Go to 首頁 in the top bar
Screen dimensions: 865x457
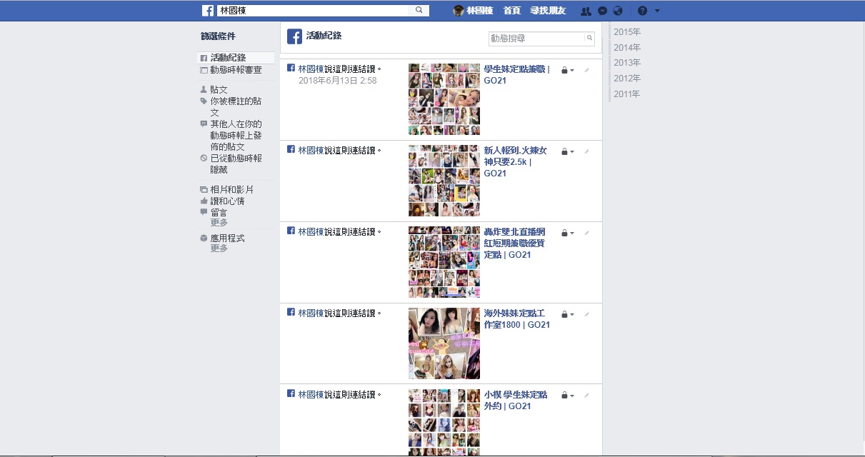(511, 11)
